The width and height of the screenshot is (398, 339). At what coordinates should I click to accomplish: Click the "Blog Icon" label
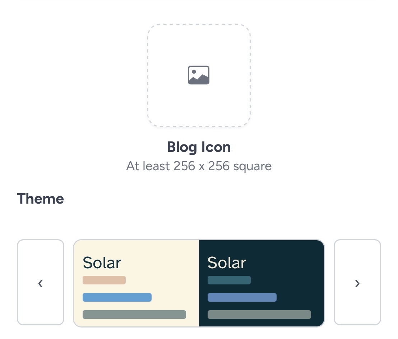[199, 147]
